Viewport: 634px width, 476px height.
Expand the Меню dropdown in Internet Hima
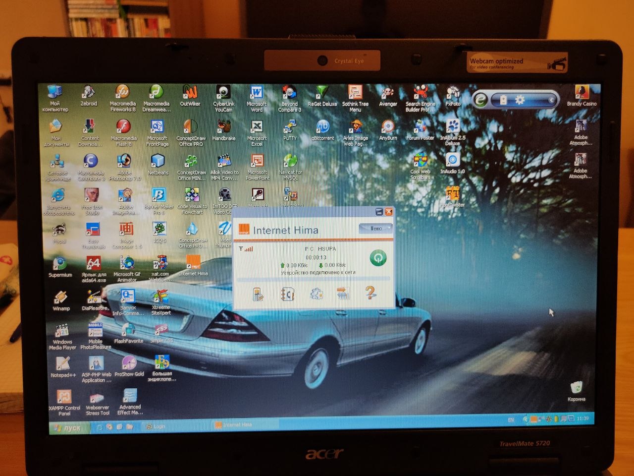click(375, 228)
